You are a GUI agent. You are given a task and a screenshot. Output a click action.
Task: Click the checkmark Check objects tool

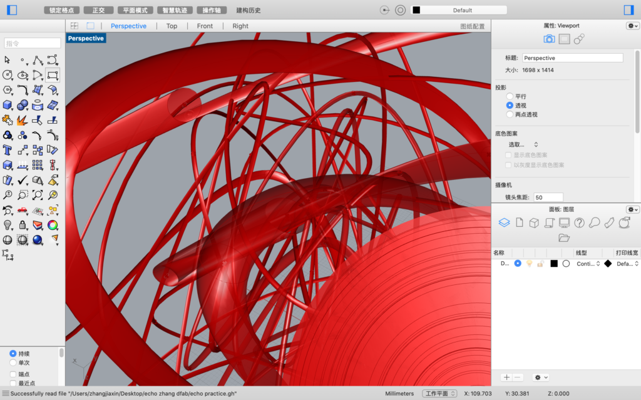click(23, 180)
